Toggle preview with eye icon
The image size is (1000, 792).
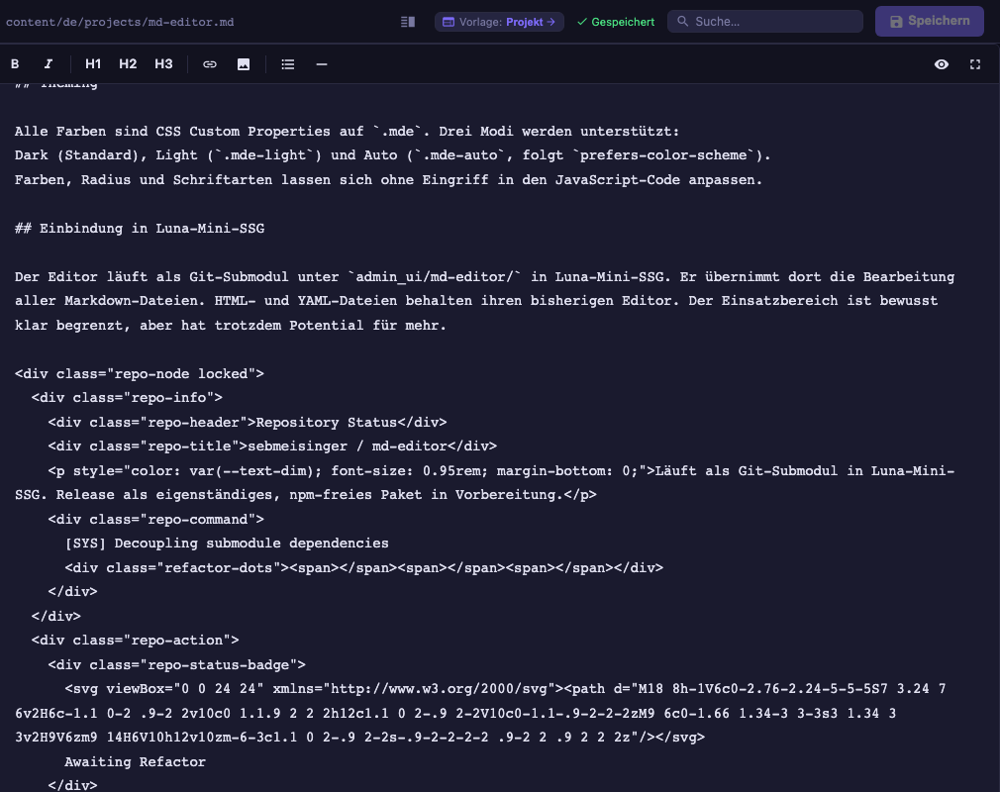[942, 63]
